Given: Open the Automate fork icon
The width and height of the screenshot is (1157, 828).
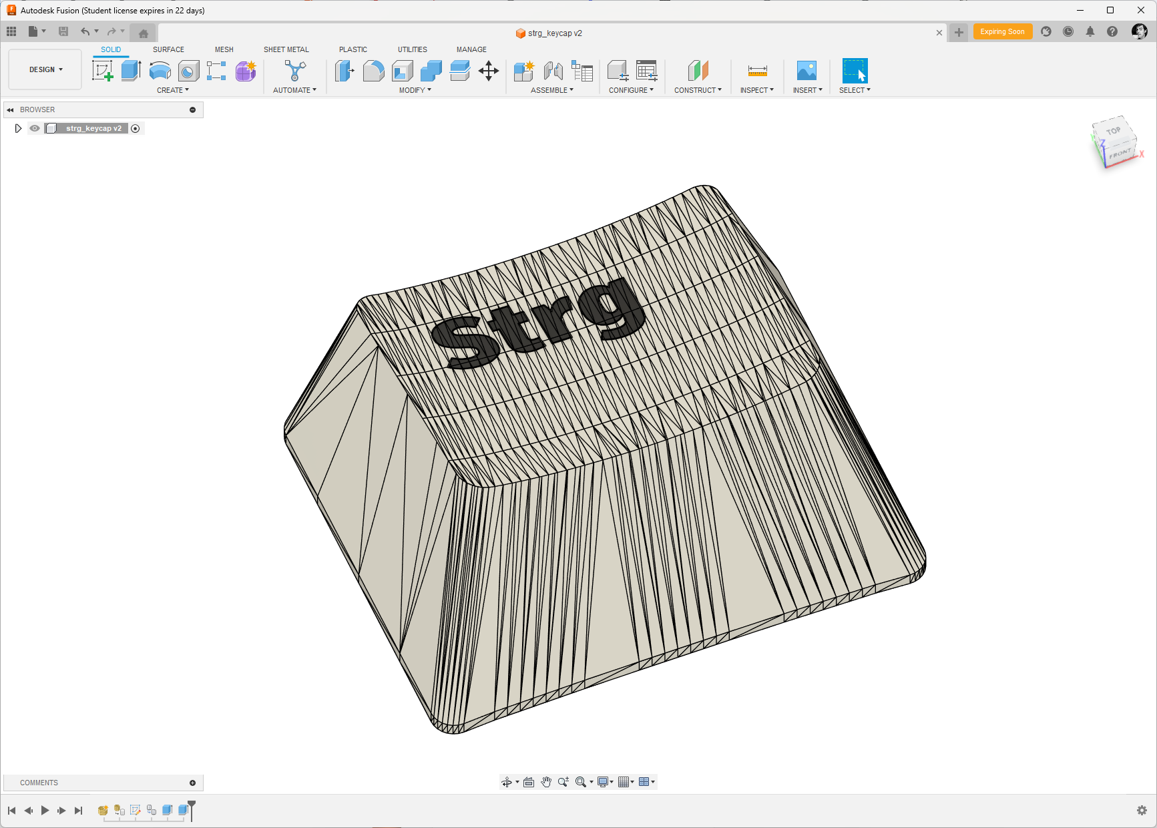Looking at the screenshot, I should point(294,71).
